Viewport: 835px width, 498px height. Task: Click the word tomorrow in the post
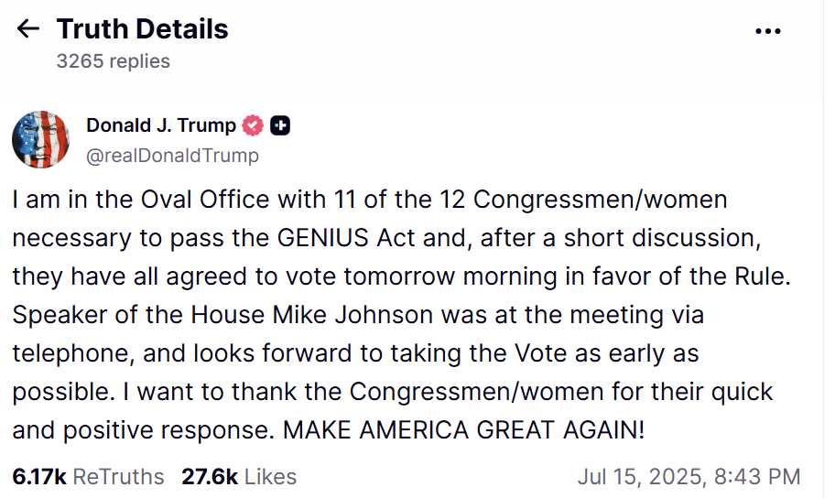tap(399, 276)
